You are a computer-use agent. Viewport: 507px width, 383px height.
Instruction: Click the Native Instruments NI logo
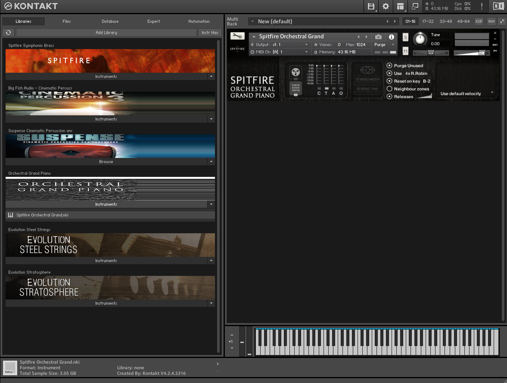pos(498,6)
